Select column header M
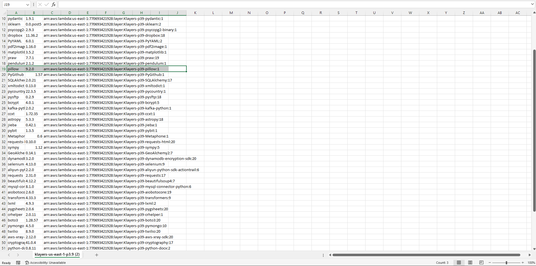The width and height of the screenshot is (536, 266). (x=231, y=13)
